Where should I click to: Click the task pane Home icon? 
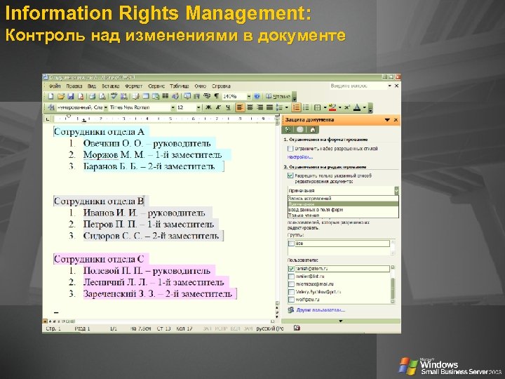click(x=312, y=130)
